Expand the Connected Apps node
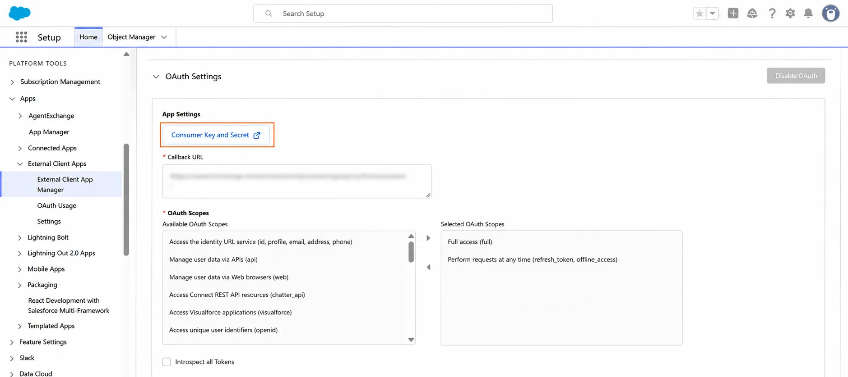The image size is (848, 377). [20, 148]
